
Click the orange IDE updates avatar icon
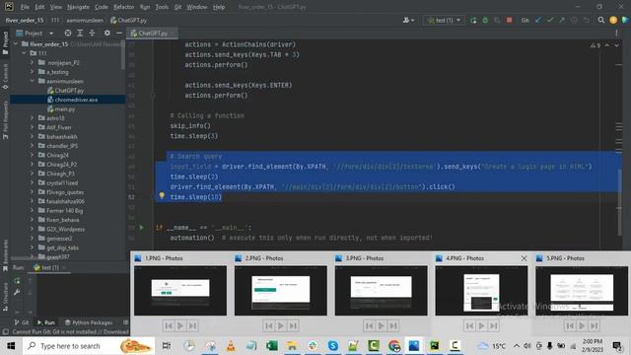613,20
